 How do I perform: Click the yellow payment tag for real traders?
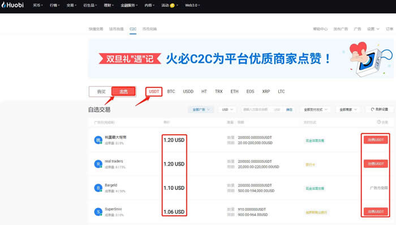310,165
